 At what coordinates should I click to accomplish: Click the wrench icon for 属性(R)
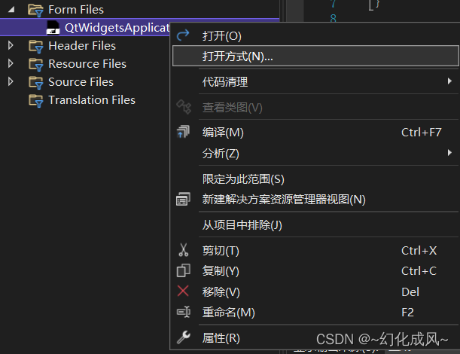point(183,338)
